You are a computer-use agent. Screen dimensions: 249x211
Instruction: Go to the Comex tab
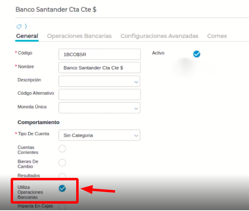pos(217,36)
